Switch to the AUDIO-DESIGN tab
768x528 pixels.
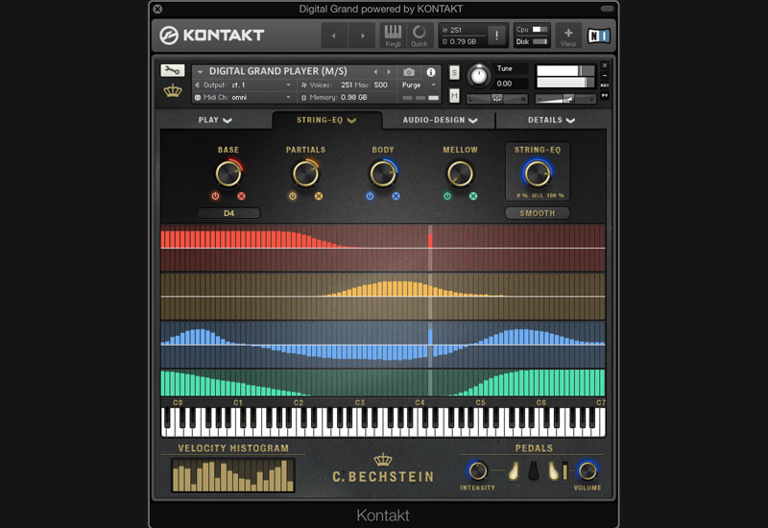tap(440, 120)
